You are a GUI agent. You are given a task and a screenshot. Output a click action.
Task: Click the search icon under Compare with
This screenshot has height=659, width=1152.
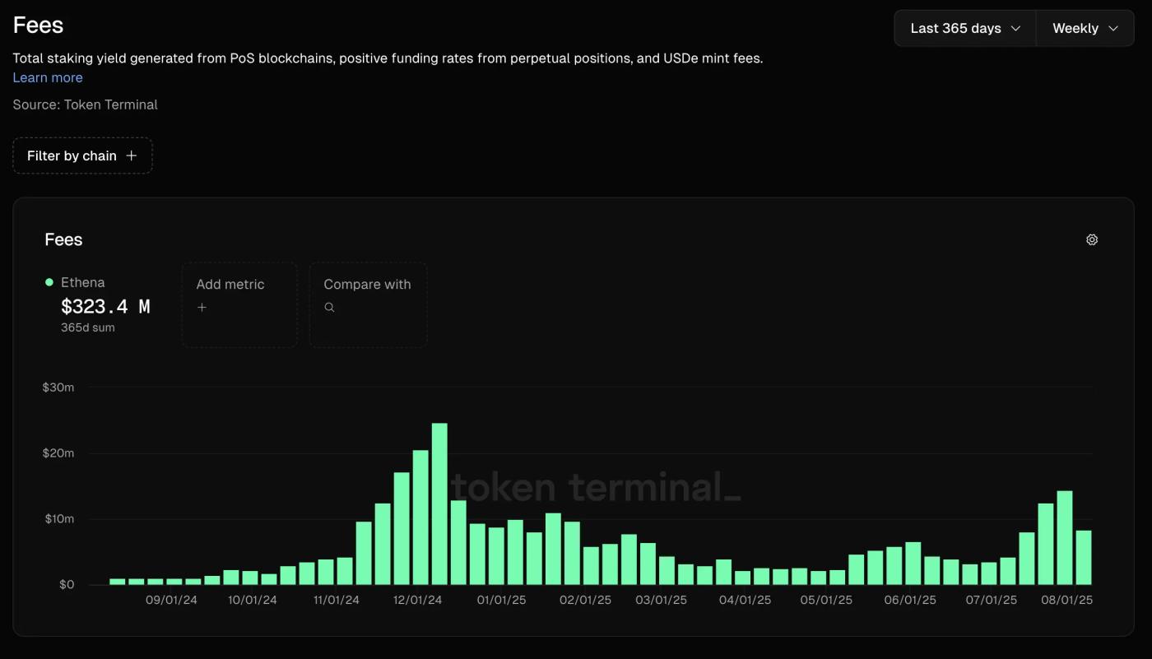[329, 308]
